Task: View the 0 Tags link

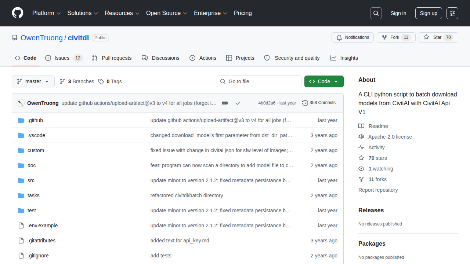Action: coord(110,81)
